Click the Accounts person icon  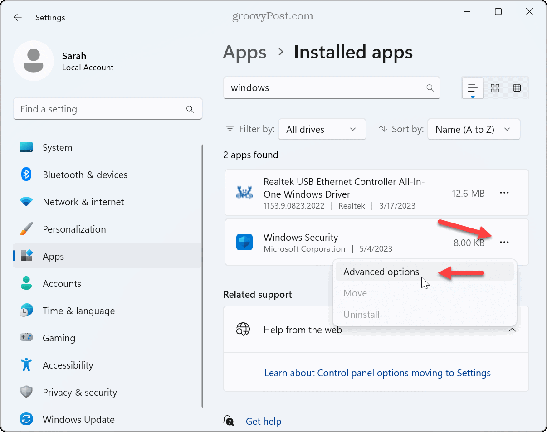pos(26,283)
